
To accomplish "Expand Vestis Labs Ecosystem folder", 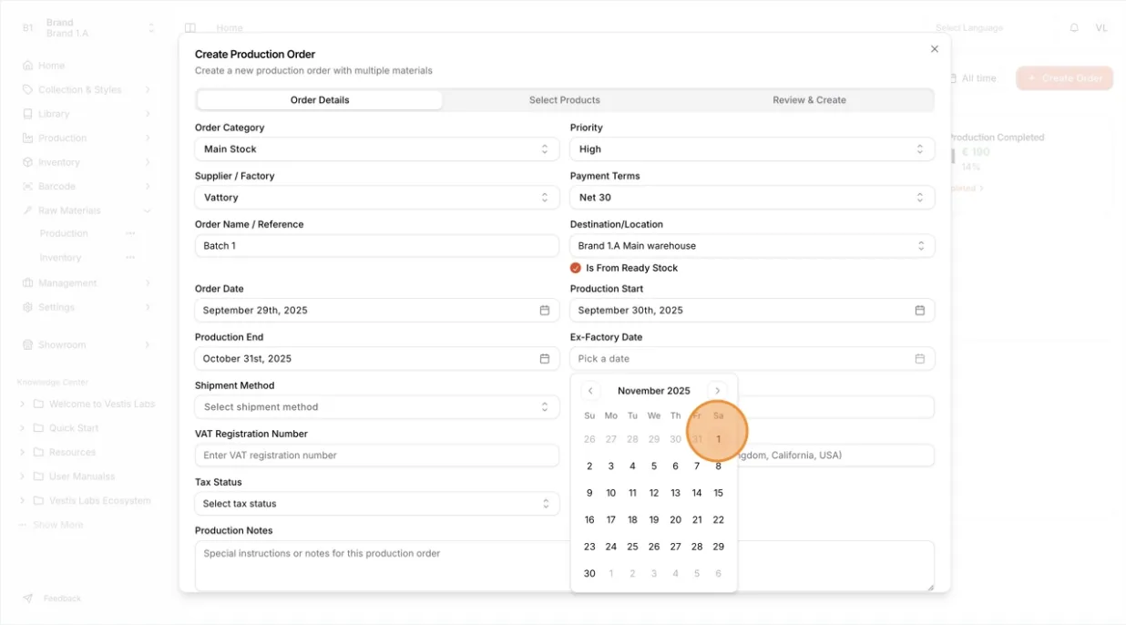I will tap(22, 500).
